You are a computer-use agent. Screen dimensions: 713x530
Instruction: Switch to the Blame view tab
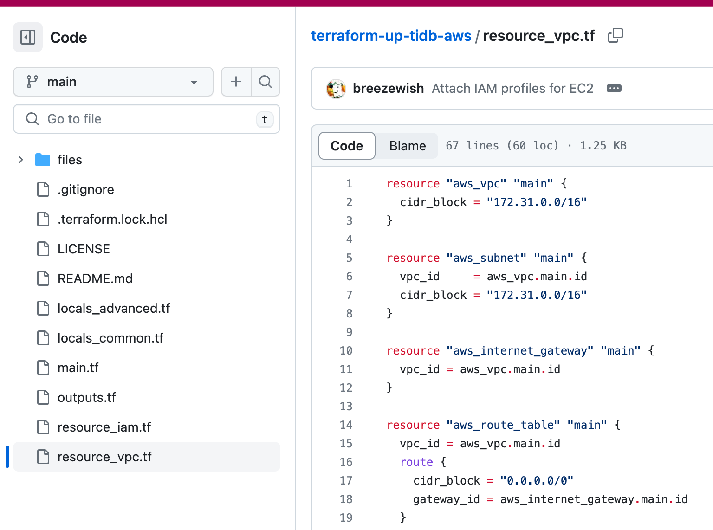(x=408, y=146)
